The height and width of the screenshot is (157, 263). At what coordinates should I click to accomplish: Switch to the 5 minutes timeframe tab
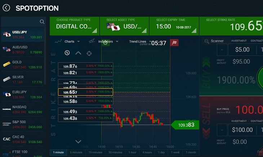(76, 152)
